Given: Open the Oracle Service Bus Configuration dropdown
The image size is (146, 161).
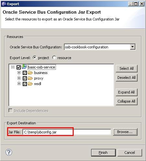Looking at the screenshot, I should (x=133, y=47).
